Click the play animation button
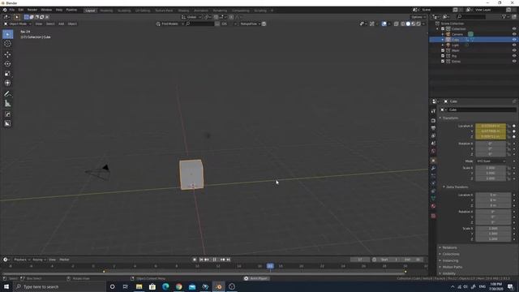Screen dimensions: 519x292 pyautogui.click(x=215, y=260)
